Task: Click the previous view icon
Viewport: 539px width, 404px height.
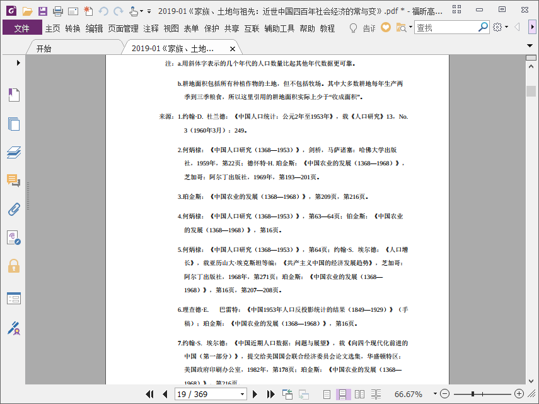Action: click(287, 394)
